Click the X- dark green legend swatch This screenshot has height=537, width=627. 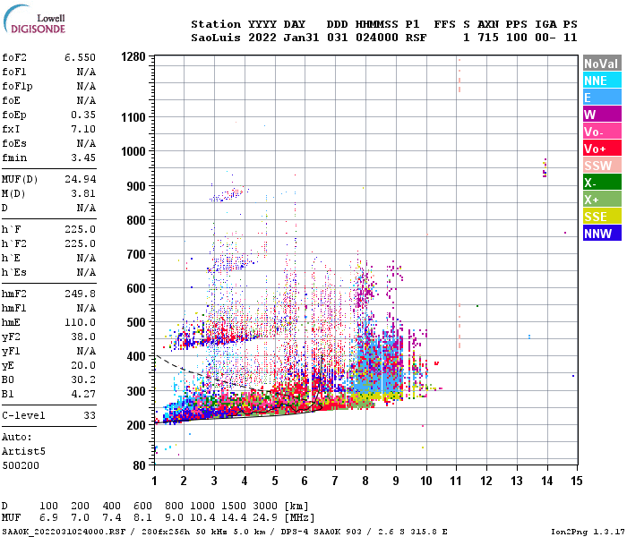(x=602, y=183)
